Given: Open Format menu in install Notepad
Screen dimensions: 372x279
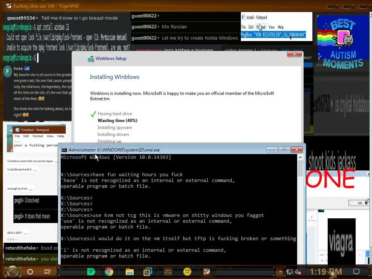Looking at the screenshot, I should 261,27.
